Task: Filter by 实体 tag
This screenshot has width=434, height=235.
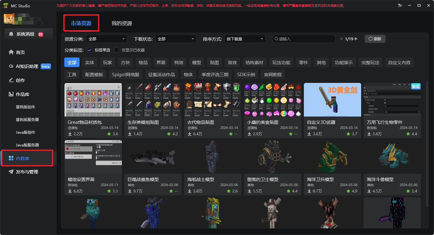Action: pos(90,63)
